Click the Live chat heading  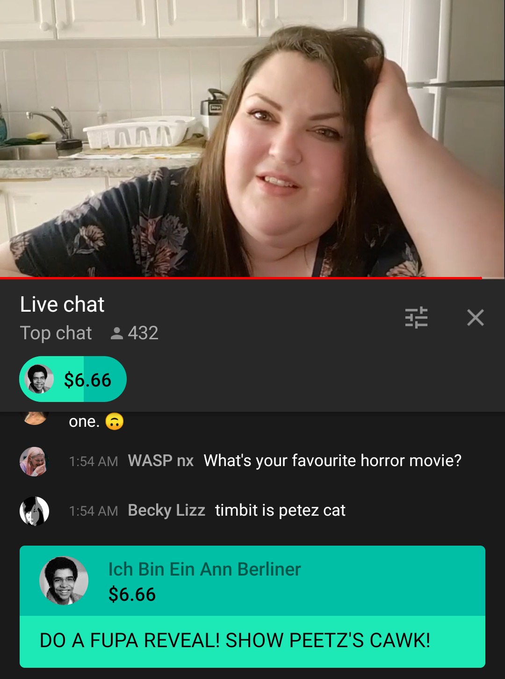click(x=62, y=305)
